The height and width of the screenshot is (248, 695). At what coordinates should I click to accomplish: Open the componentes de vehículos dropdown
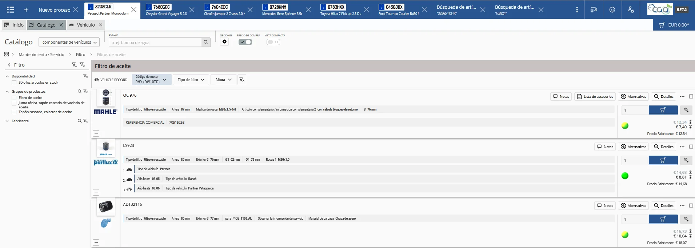pyautogui.click(x=69, y=43)
